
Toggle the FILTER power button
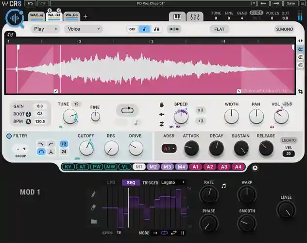coord(9,136)
